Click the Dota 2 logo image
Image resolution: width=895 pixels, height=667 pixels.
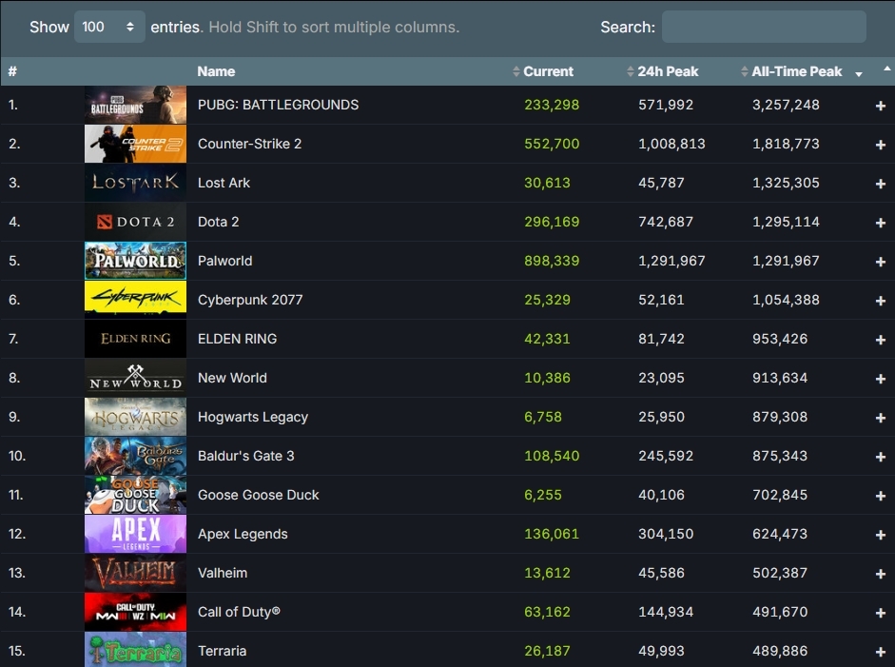(135, 222)
